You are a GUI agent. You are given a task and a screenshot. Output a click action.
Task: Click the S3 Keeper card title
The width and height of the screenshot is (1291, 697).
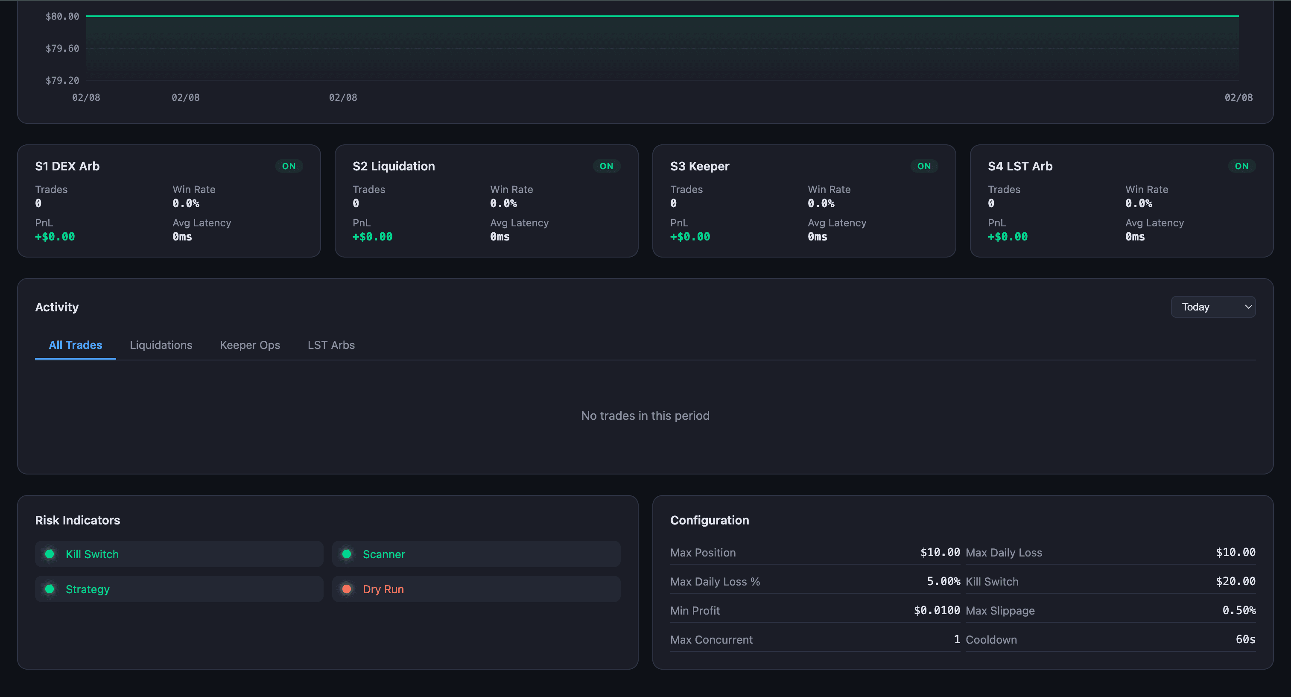[x=700, y=166]
